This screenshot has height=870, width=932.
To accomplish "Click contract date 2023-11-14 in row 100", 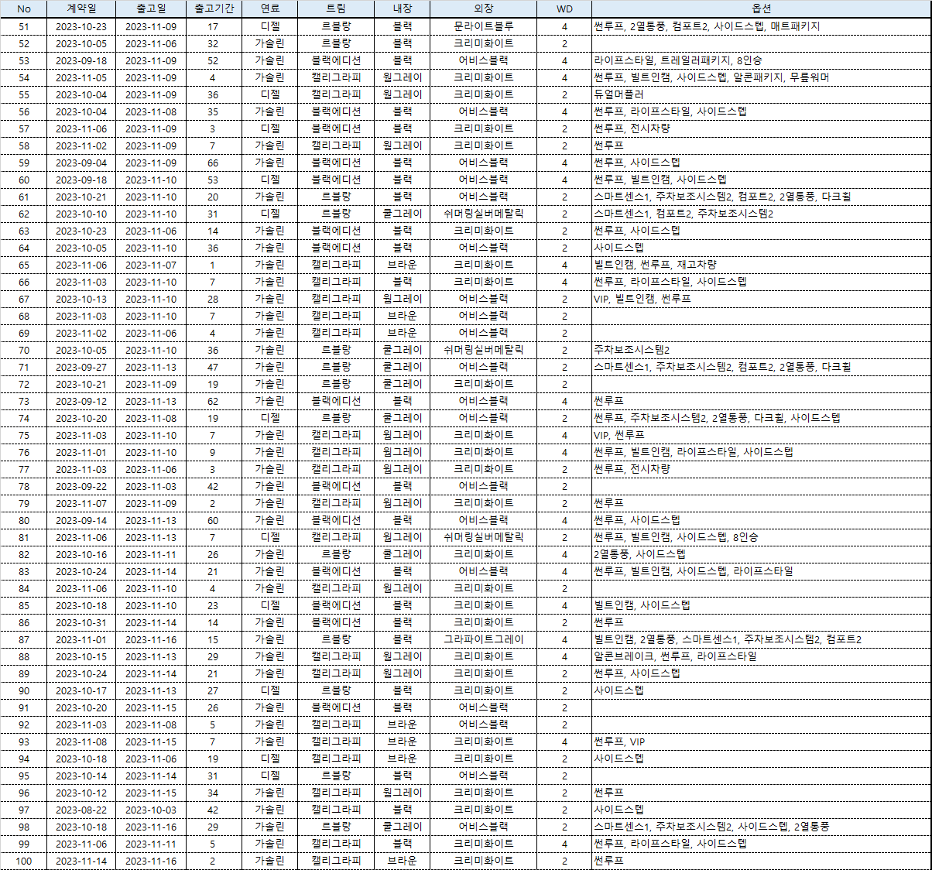I will click(81, 861).
